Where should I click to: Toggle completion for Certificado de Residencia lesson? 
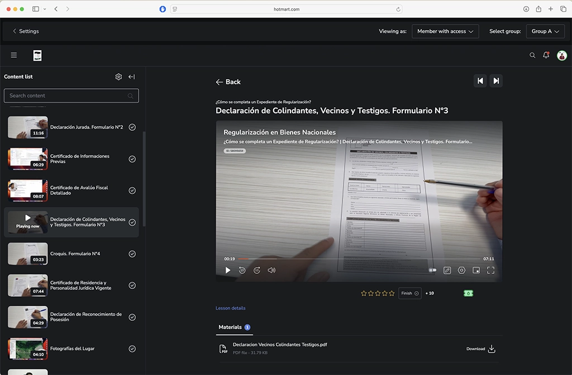pos(132,286)
